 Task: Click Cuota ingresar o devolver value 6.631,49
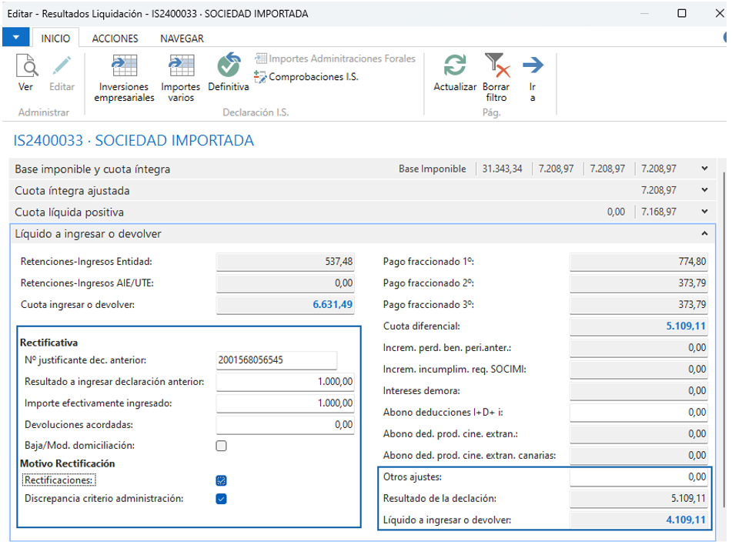285,305
